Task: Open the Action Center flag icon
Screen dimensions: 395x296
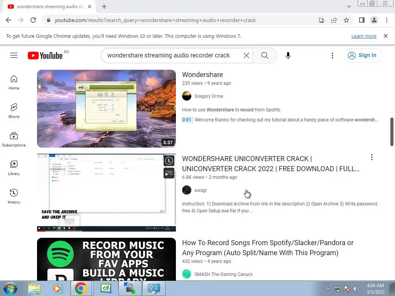Action: (347, 289)
